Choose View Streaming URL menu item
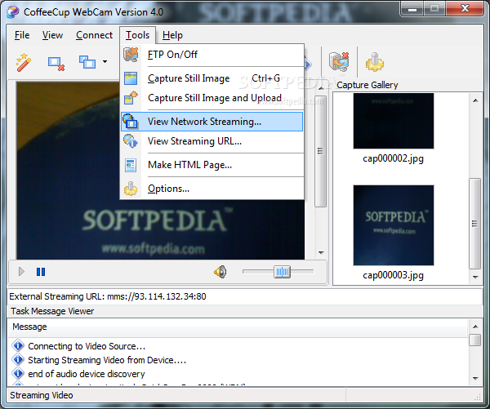The height and width of the screenshot is (409, 490). [212, 141]
